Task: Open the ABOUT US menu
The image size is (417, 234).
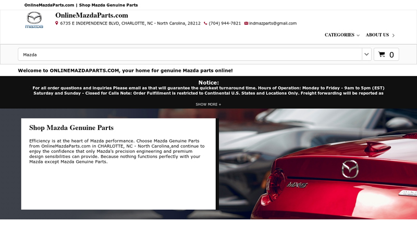Action: tap(380, 35)
